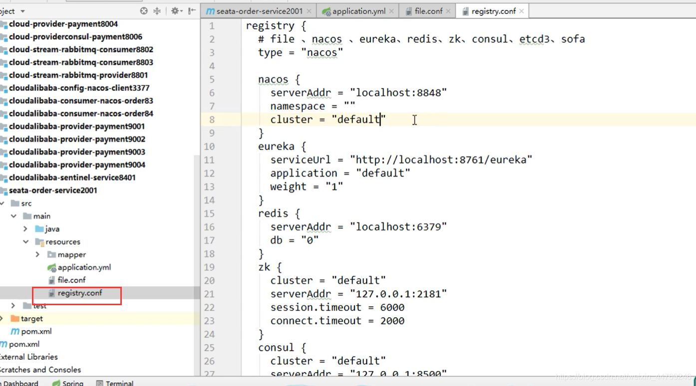
Task: Open the Terminal tool window
Action: 115,383
